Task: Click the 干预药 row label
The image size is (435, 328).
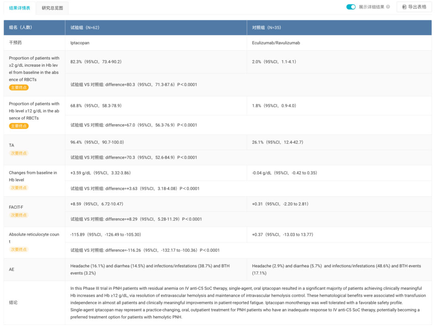Action: point(16,43)
